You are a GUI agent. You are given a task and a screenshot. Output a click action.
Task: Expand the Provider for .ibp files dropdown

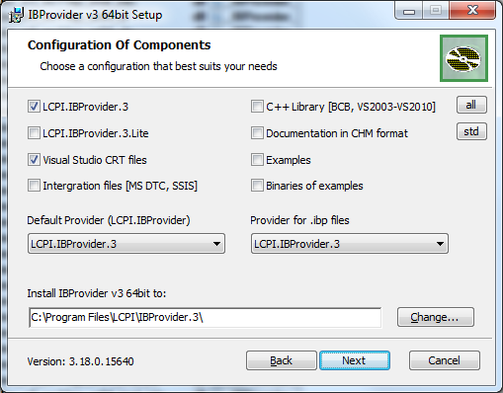coord(350,244)
